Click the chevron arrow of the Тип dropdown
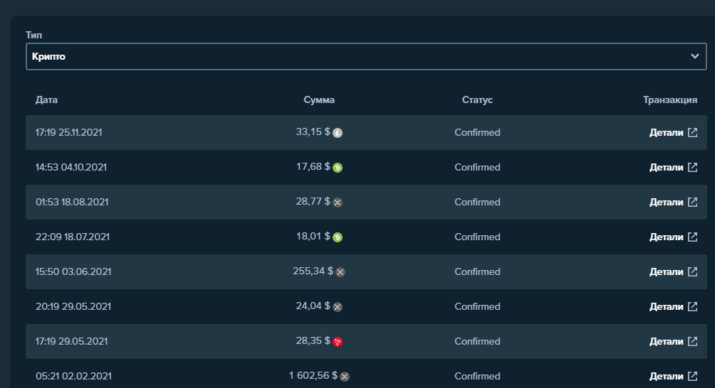715x388 pixels. [695, 56]
